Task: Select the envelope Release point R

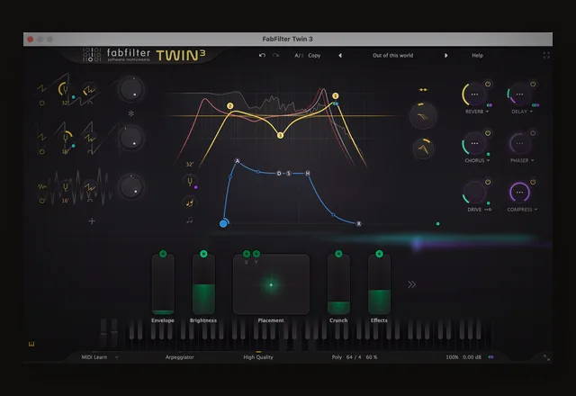Action: click(358, 223)
